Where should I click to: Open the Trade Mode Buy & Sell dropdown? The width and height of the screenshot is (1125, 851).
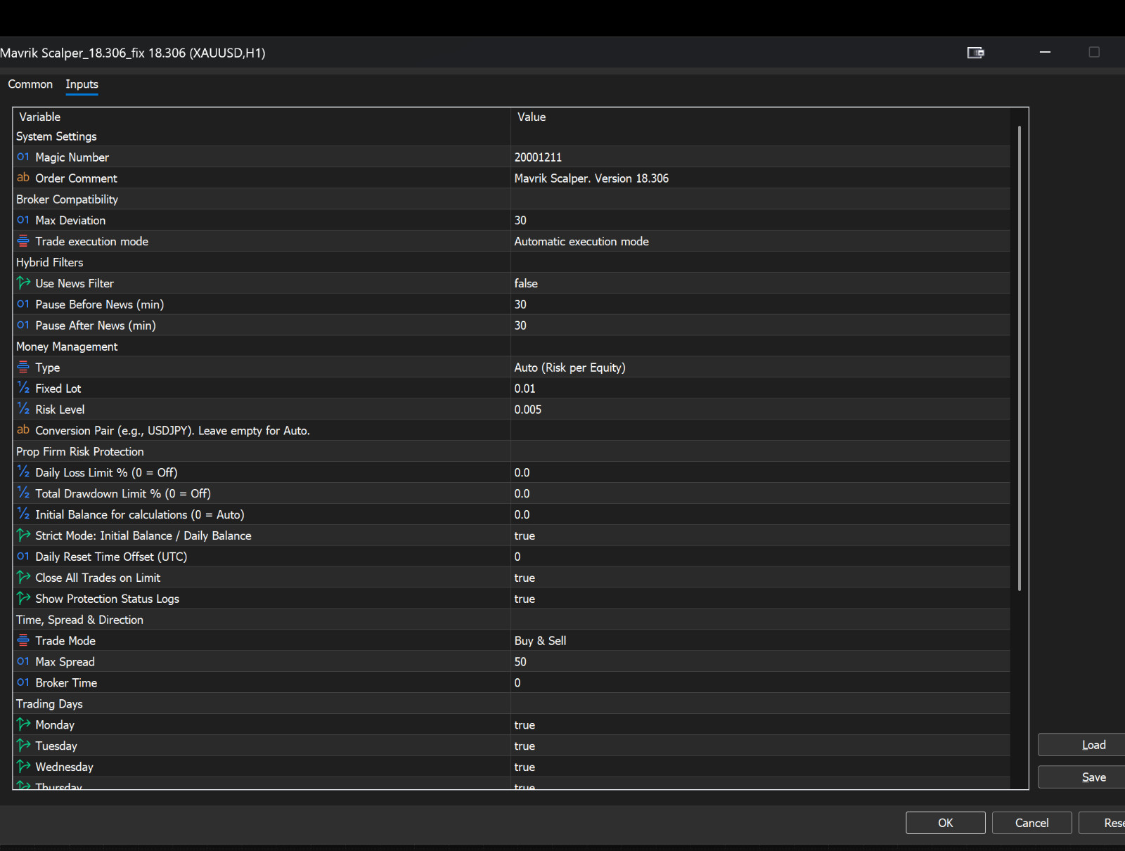[760, 641]
